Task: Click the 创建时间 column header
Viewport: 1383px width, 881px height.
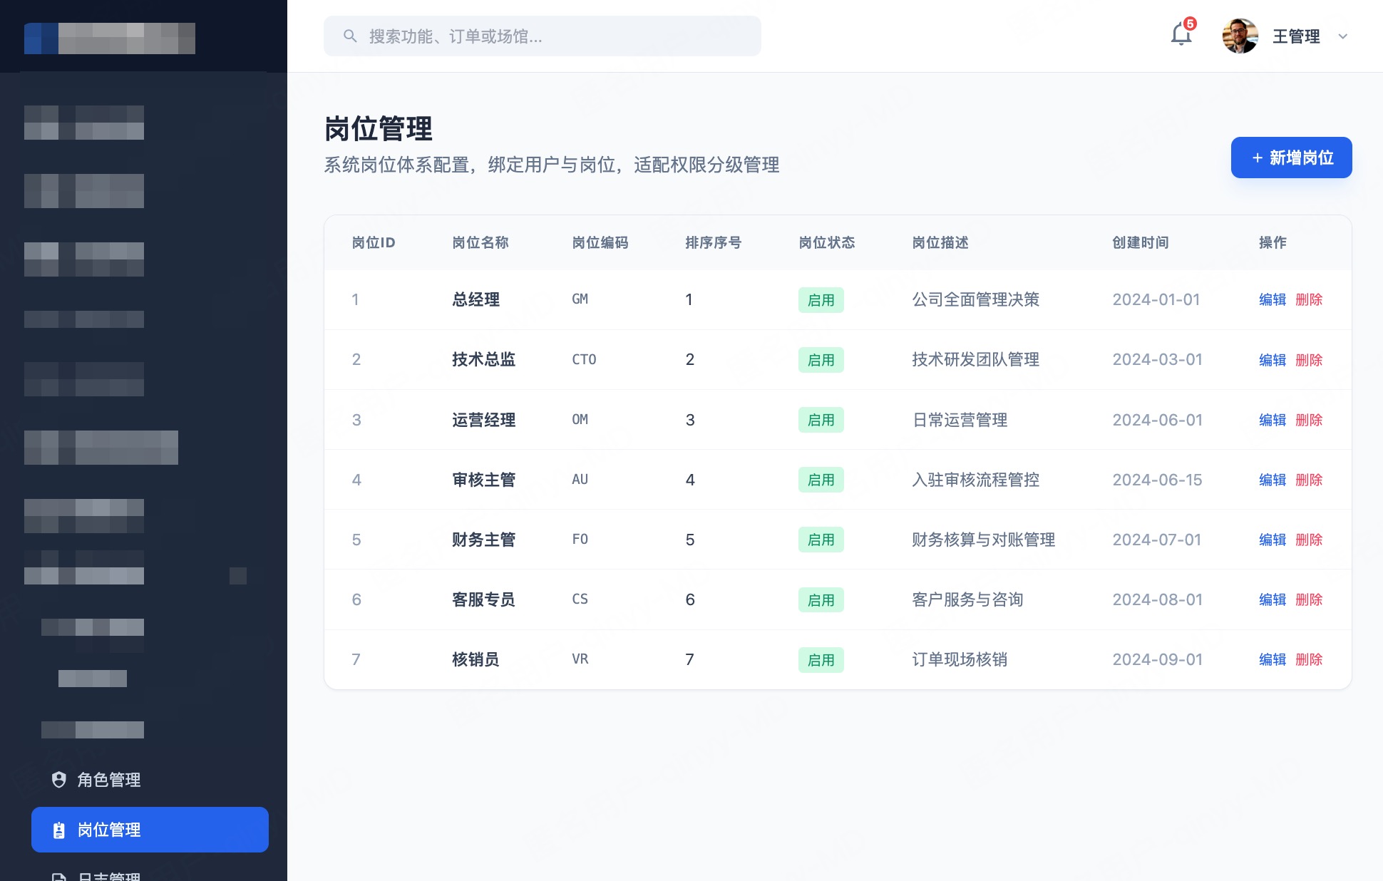Action: pos(1141,242)
